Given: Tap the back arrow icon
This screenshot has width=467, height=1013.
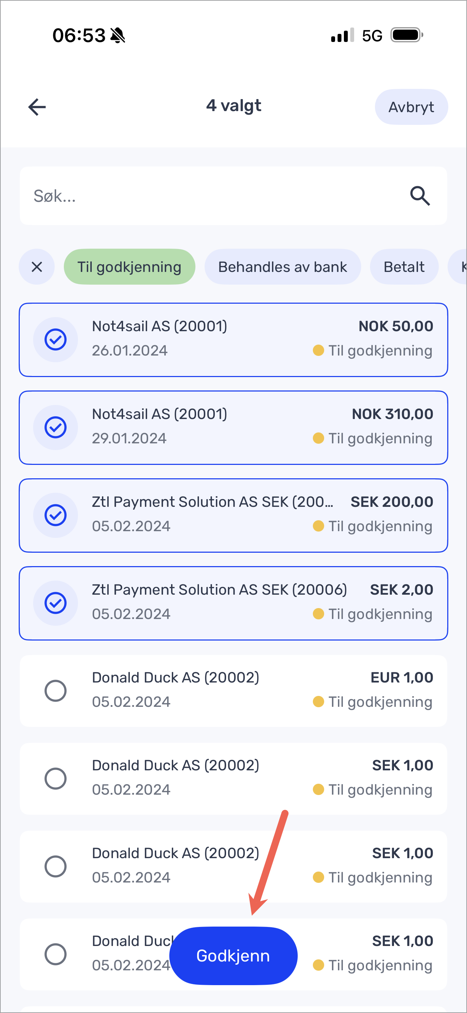Looking at the screenshot, I should tap(37, 107).
